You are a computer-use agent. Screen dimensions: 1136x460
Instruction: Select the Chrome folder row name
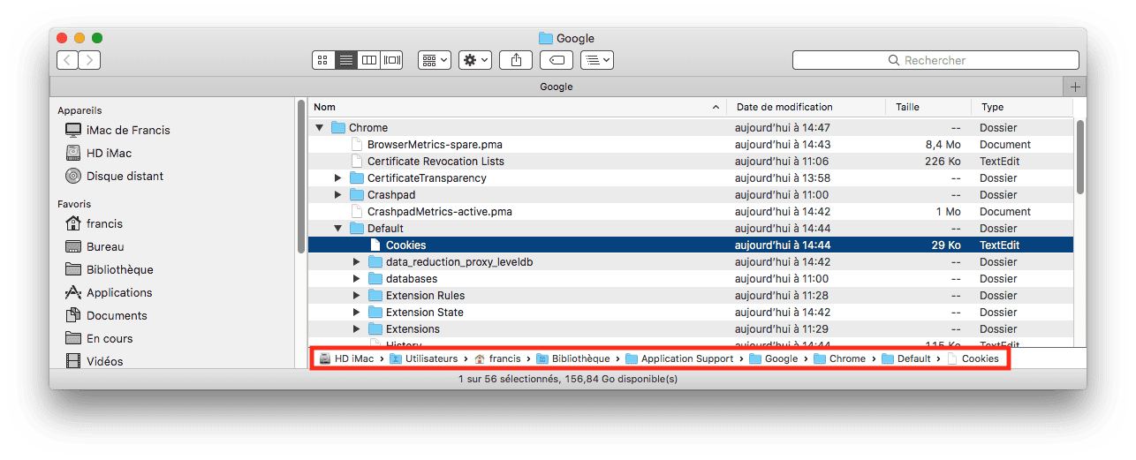(x=368, y=128)
